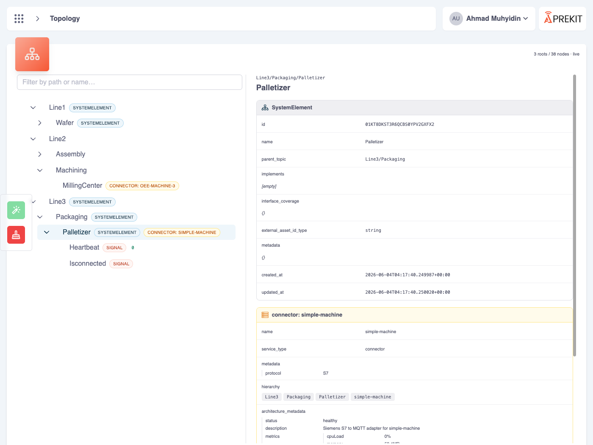Click the SIGNAL badge next to Isconnected

click(x=121, y=264)
